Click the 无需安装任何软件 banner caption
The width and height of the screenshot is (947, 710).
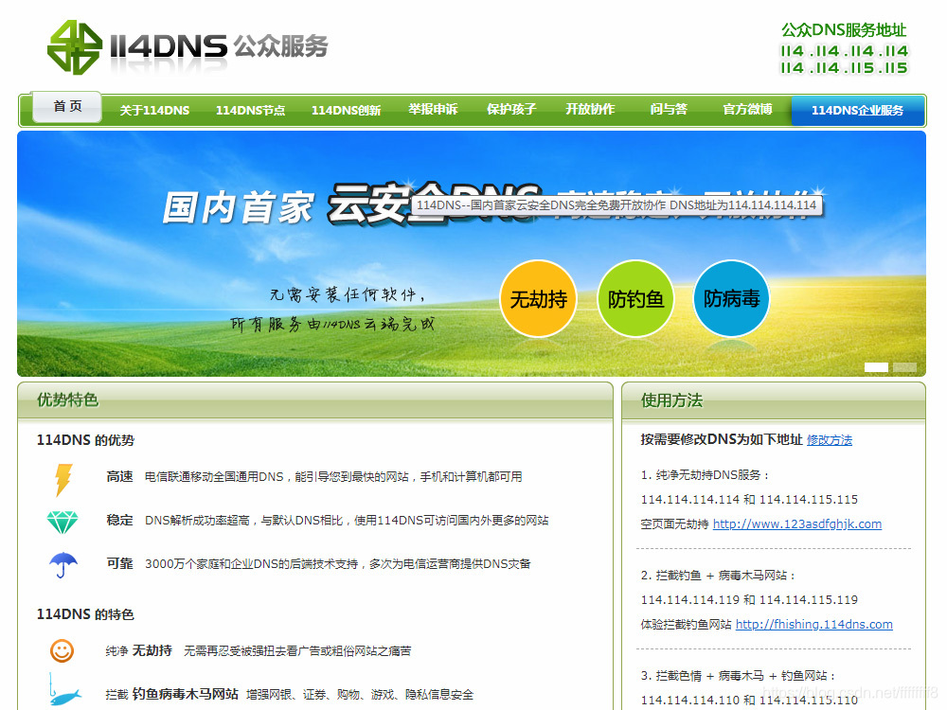pos(348,294)
